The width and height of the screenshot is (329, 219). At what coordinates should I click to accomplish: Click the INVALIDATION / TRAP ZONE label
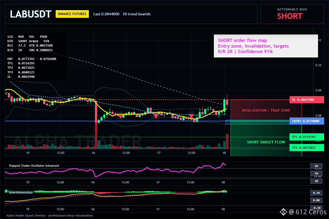(266, 110)
